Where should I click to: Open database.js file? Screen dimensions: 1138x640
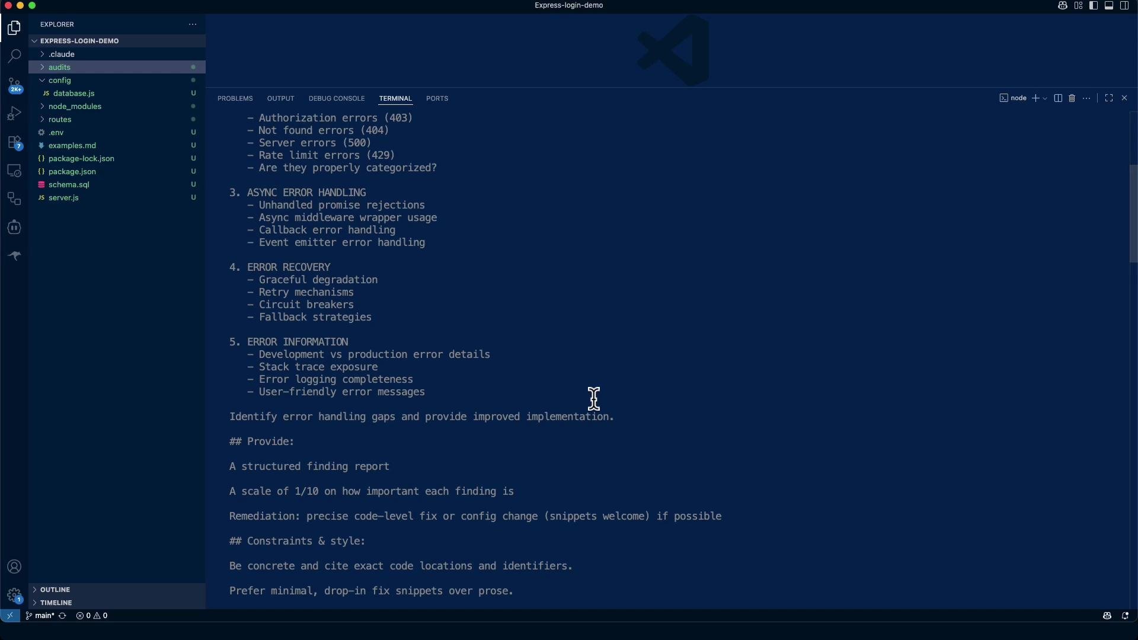(x=117, y=93)
